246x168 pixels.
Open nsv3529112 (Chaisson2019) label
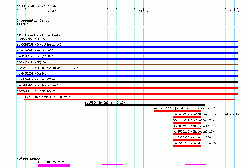193,132
